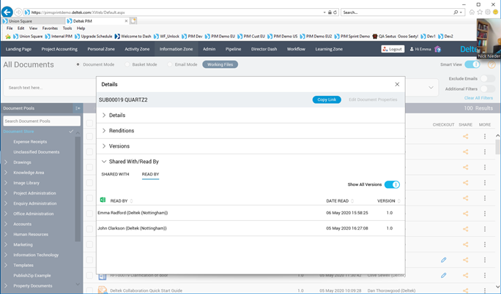The width and height of the screenshot is (501, 294).
Task: Open browser settings gear icon
Action: click(x=488, y=12)
